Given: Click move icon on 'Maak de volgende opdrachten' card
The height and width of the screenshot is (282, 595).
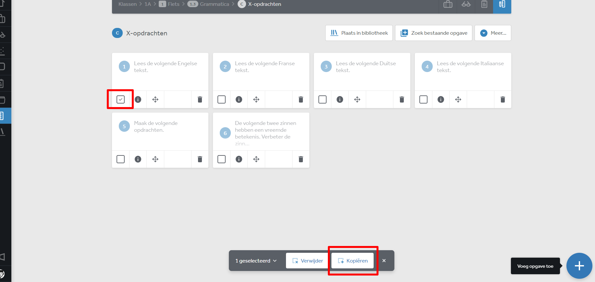Looking at the screenshot, I should [x=155, y=159].
